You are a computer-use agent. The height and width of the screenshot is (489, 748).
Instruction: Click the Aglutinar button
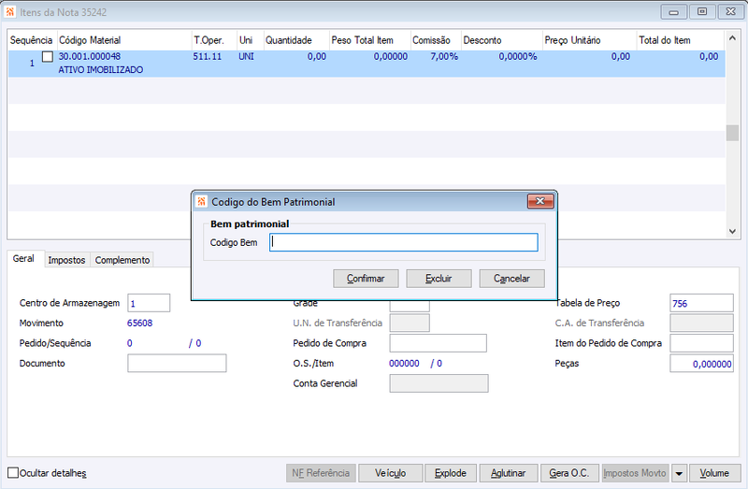coord(508,473)
